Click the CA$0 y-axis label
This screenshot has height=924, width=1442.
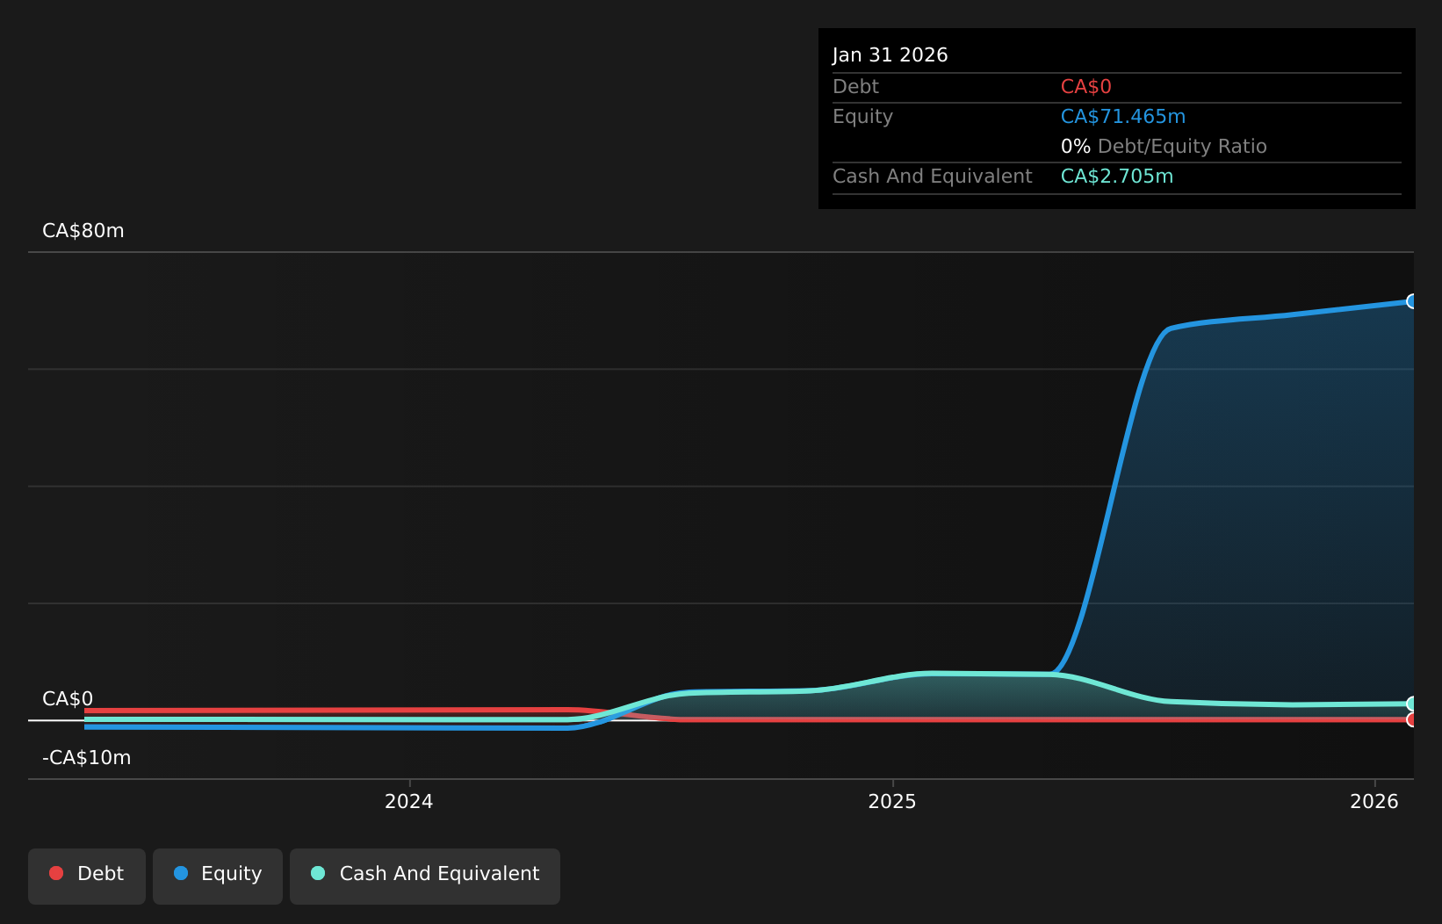(68, 699)
